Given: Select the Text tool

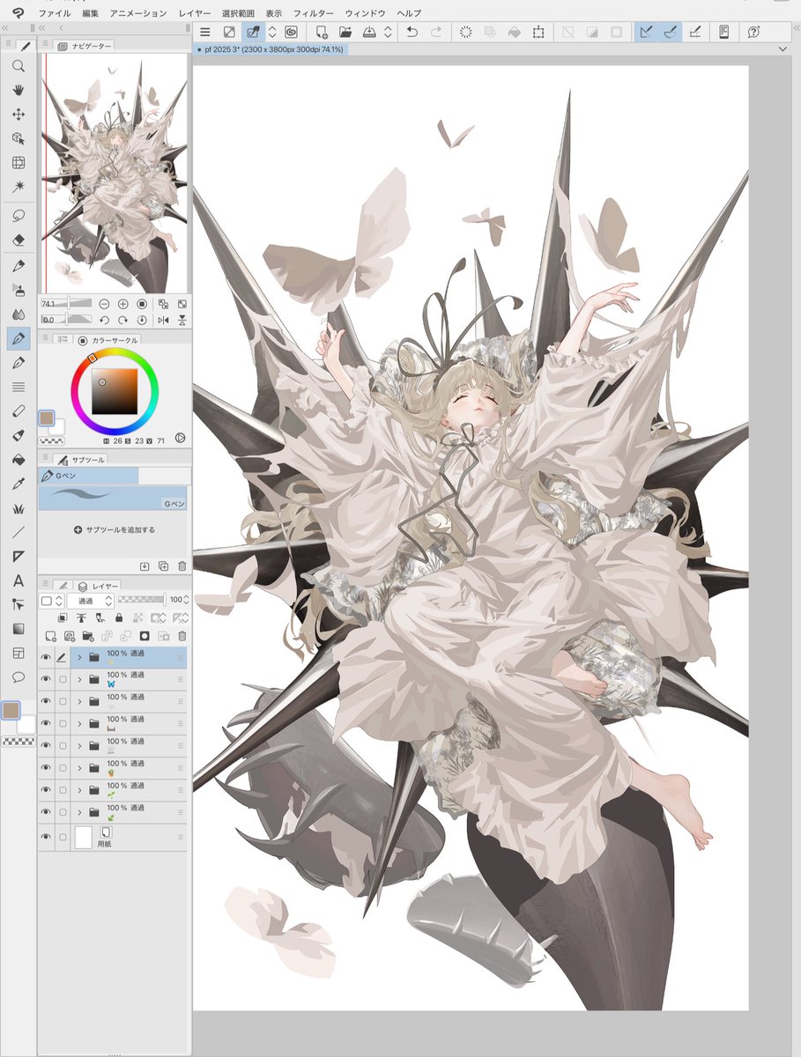Looking at the screenshot, I should click(x=19, y=580).
